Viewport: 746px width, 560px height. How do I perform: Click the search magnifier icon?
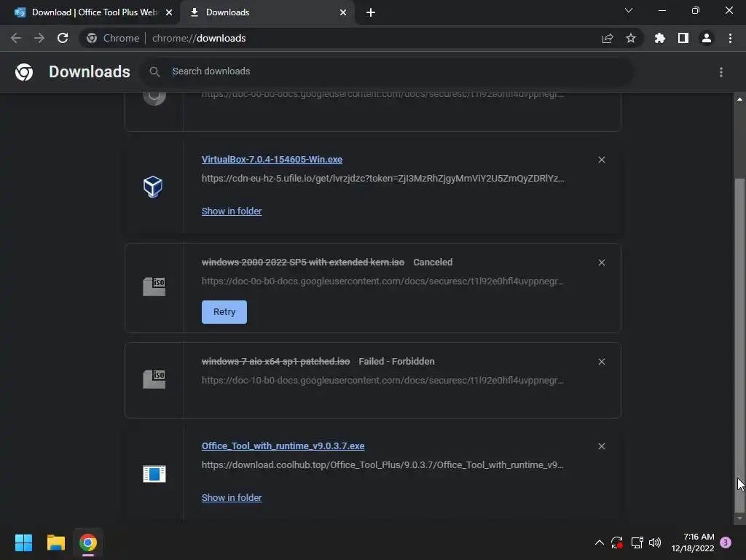[154, 72]
